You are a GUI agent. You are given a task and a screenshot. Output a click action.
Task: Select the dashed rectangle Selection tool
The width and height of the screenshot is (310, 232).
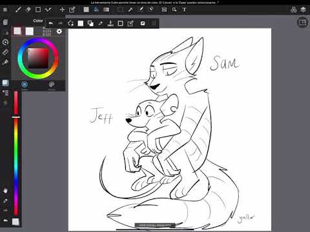pyautogui.click(x=120, y=10)
